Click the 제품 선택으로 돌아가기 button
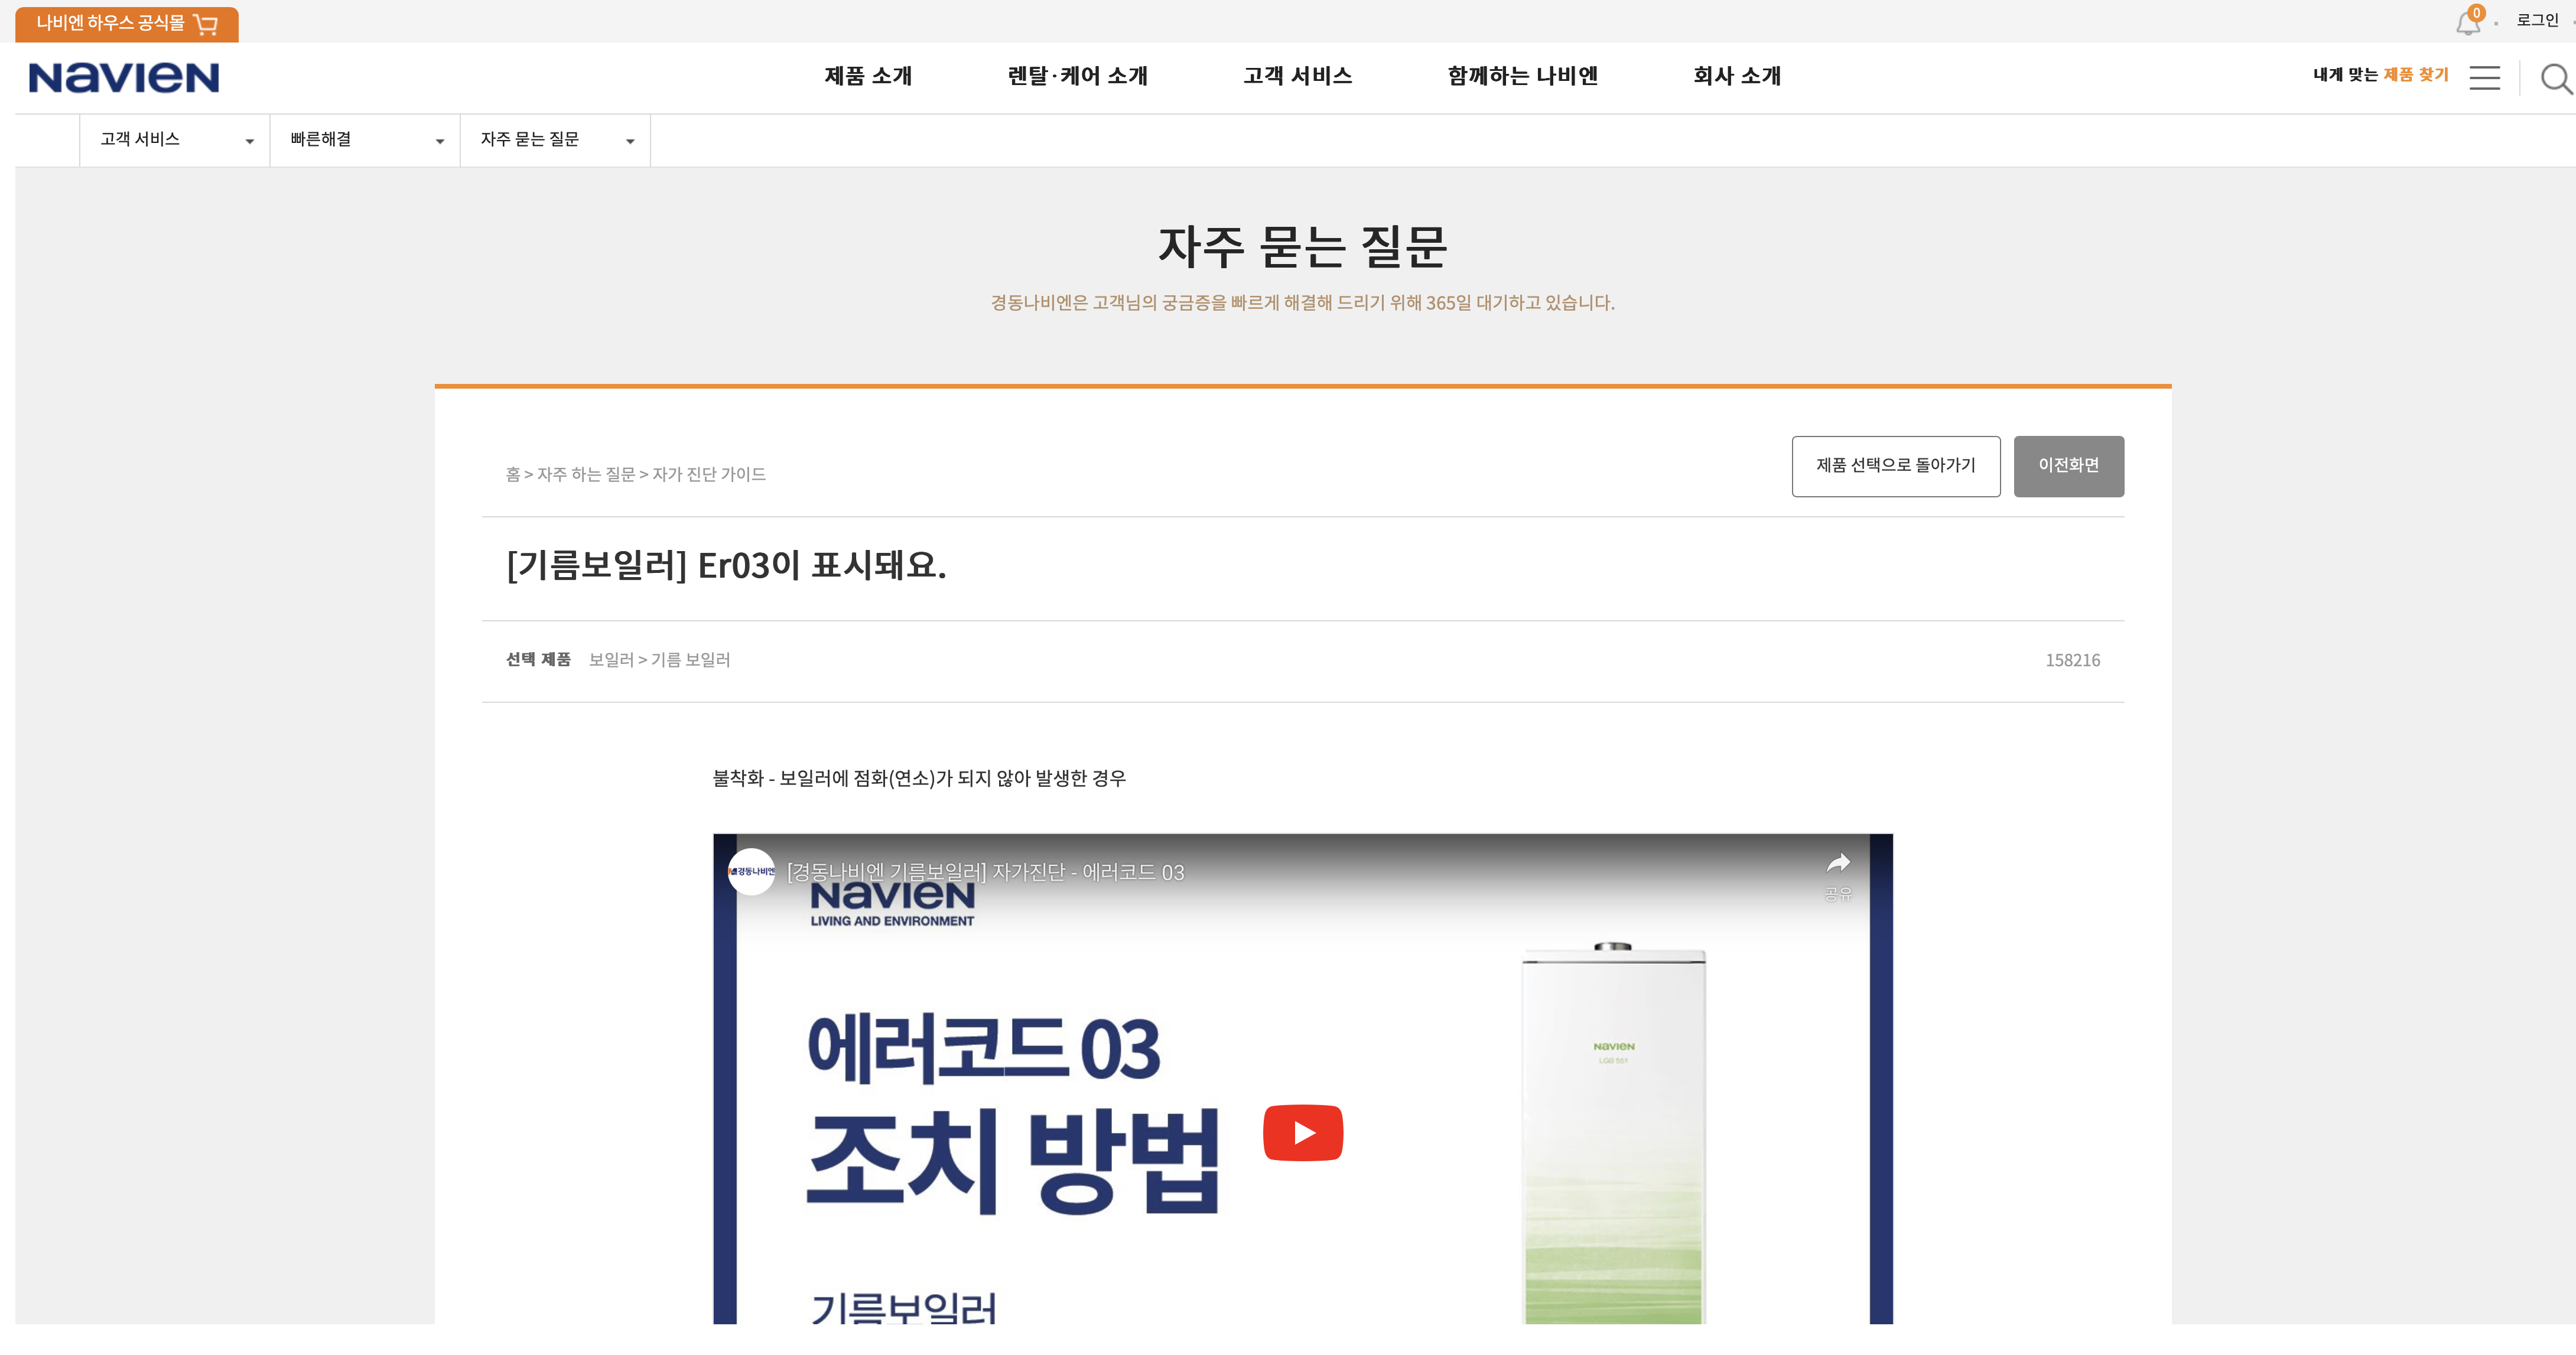 pos(1895,466)
